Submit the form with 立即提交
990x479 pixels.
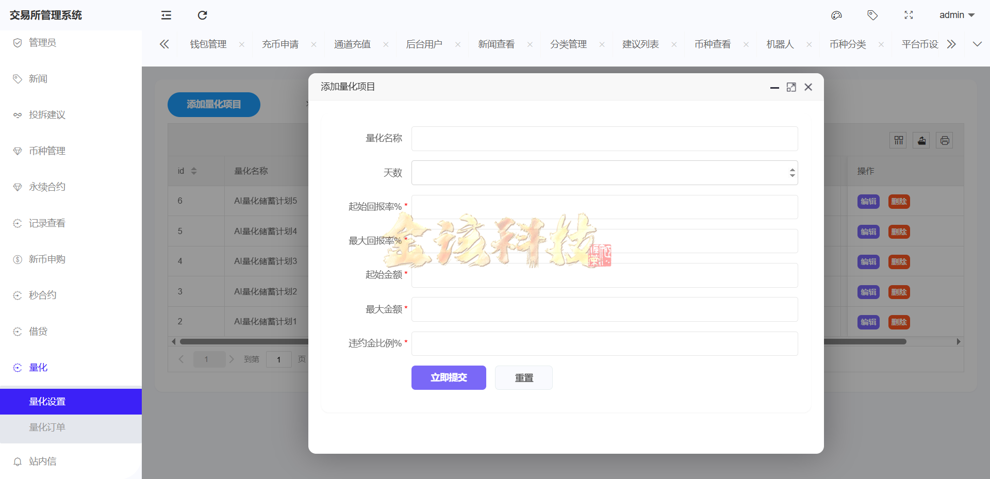[x=448, y=377]
